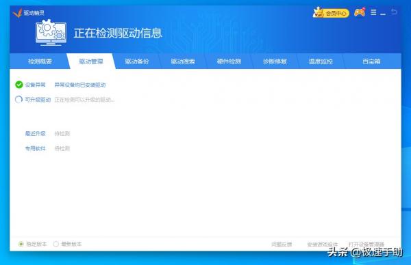Switch to the 检测概要 tab
411x265 pixels.
[x=40, y=61]
